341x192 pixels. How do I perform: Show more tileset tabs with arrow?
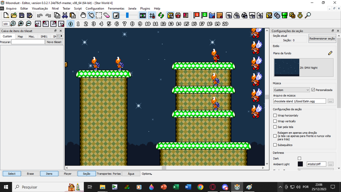(x=62, y=36)
